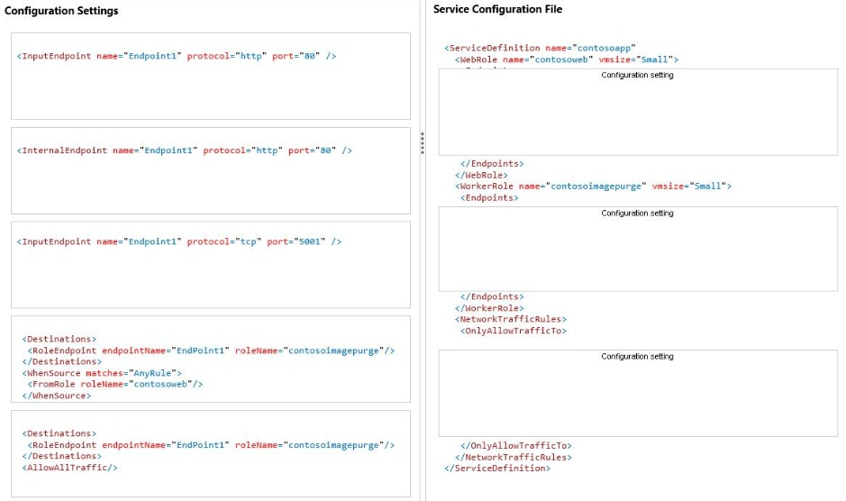Image resolution: width=846 pixels, height=501 pixels.
Task: Click the WorkerRole Endpoints configuration setting drop area
Action: (x=638, y=249)
